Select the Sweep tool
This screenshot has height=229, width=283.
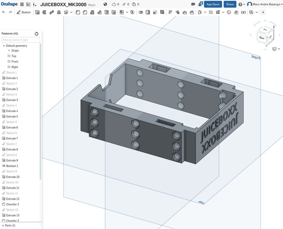52,12
